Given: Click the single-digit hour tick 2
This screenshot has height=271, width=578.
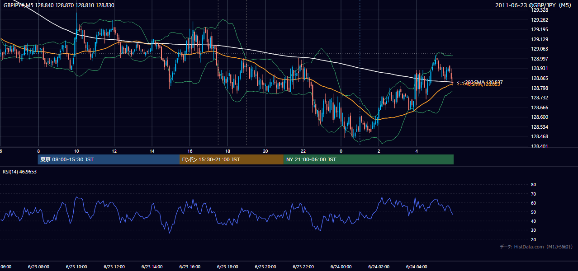Looking at the screenshot, I should click(x=379, y=151).
